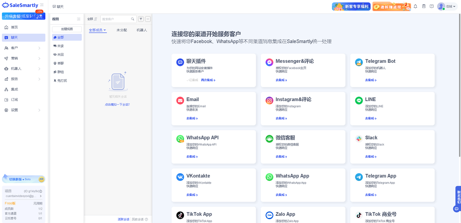Expand project account email chevron
Image resolution: width=461 pixels, height=223 pixels.
click(x=41, y=196)
